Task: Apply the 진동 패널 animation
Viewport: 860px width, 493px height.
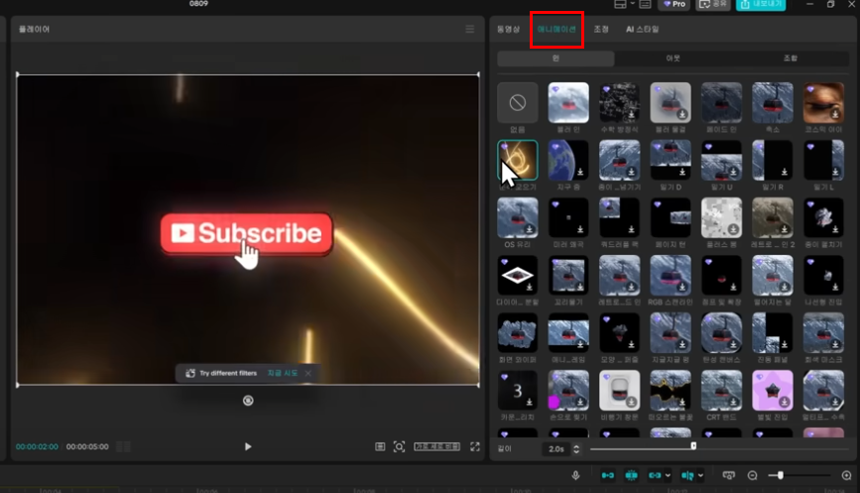Action: point(773,333)
